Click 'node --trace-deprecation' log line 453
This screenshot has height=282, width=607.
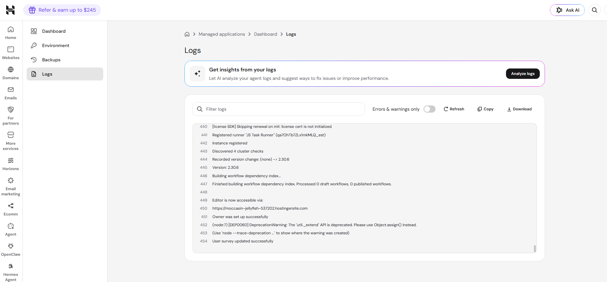click(x=281, y=233)
